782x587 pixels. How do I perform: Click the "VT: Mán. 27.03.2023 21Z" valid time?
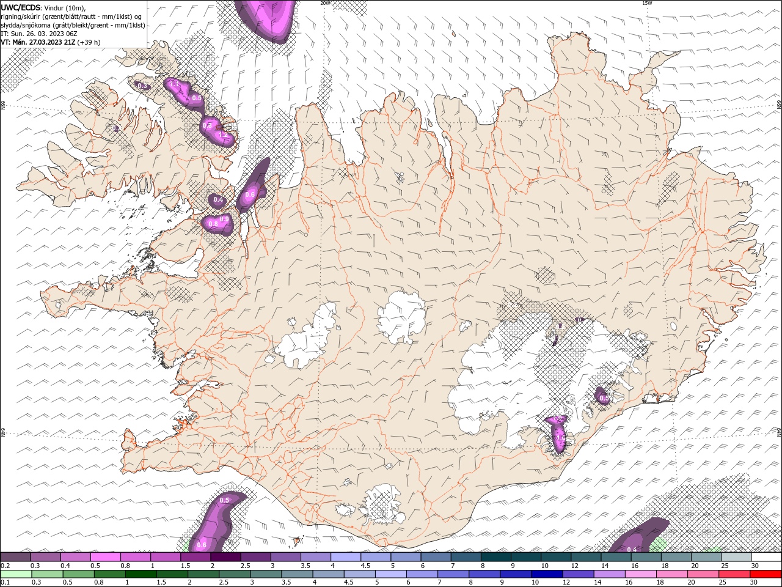(38, 42)
